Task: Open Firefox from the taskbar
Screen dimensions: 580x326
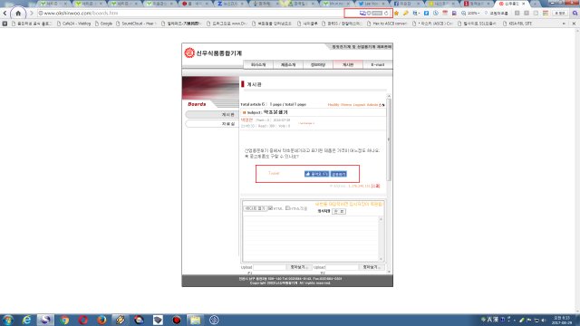Action: click(x=101, y=320)
